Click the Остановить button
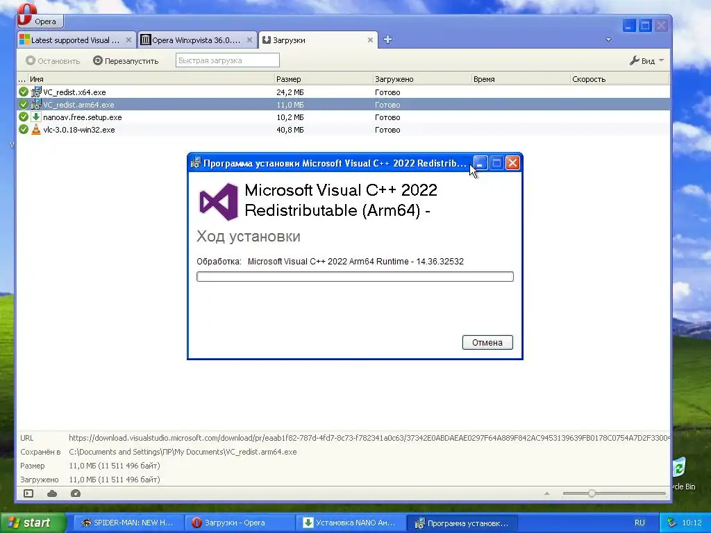Screen dimensions: 711x533 click(x=53, y=61)
